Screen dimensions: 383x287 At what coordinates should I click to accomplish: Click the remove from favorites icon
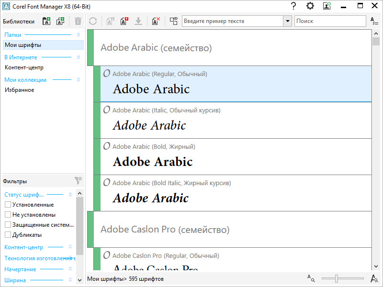pyautogui.click(x=156, y=21)
